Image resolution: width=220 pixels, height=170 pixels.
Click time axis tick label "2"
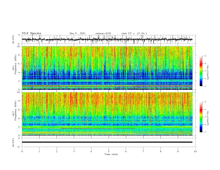click(x=57, y=151)
